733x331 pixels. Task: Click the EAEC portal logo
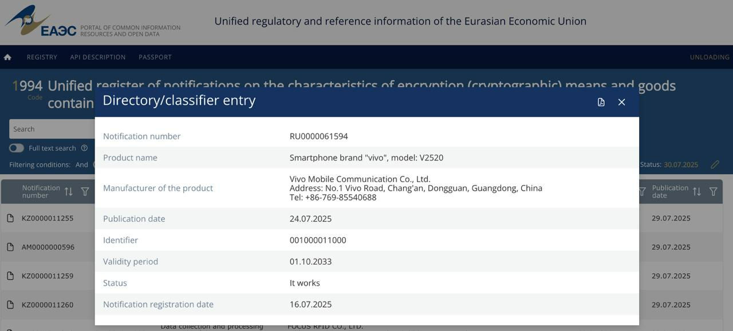tap(40, 21)
